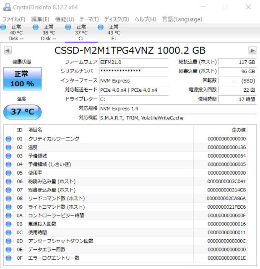Screen dimensions: 260x269
Task: Click the power on hours value 17 時間
Action: [x=237, y=99]
